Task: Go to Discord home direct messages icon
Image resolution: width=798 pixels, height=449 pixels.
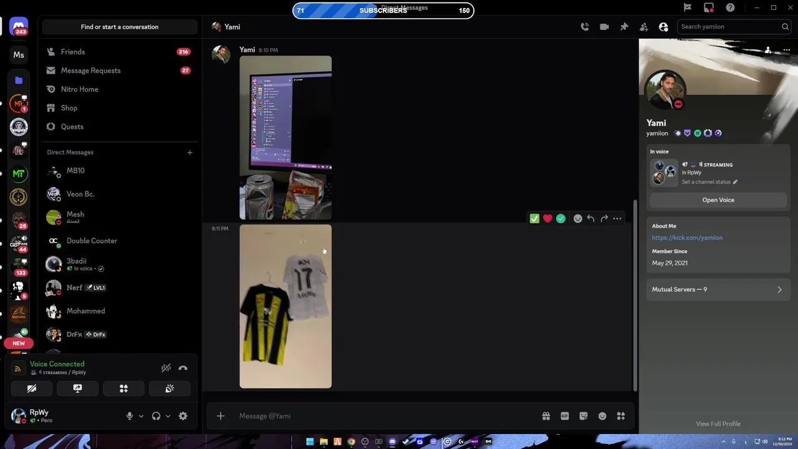Action: tap(19, 27)
